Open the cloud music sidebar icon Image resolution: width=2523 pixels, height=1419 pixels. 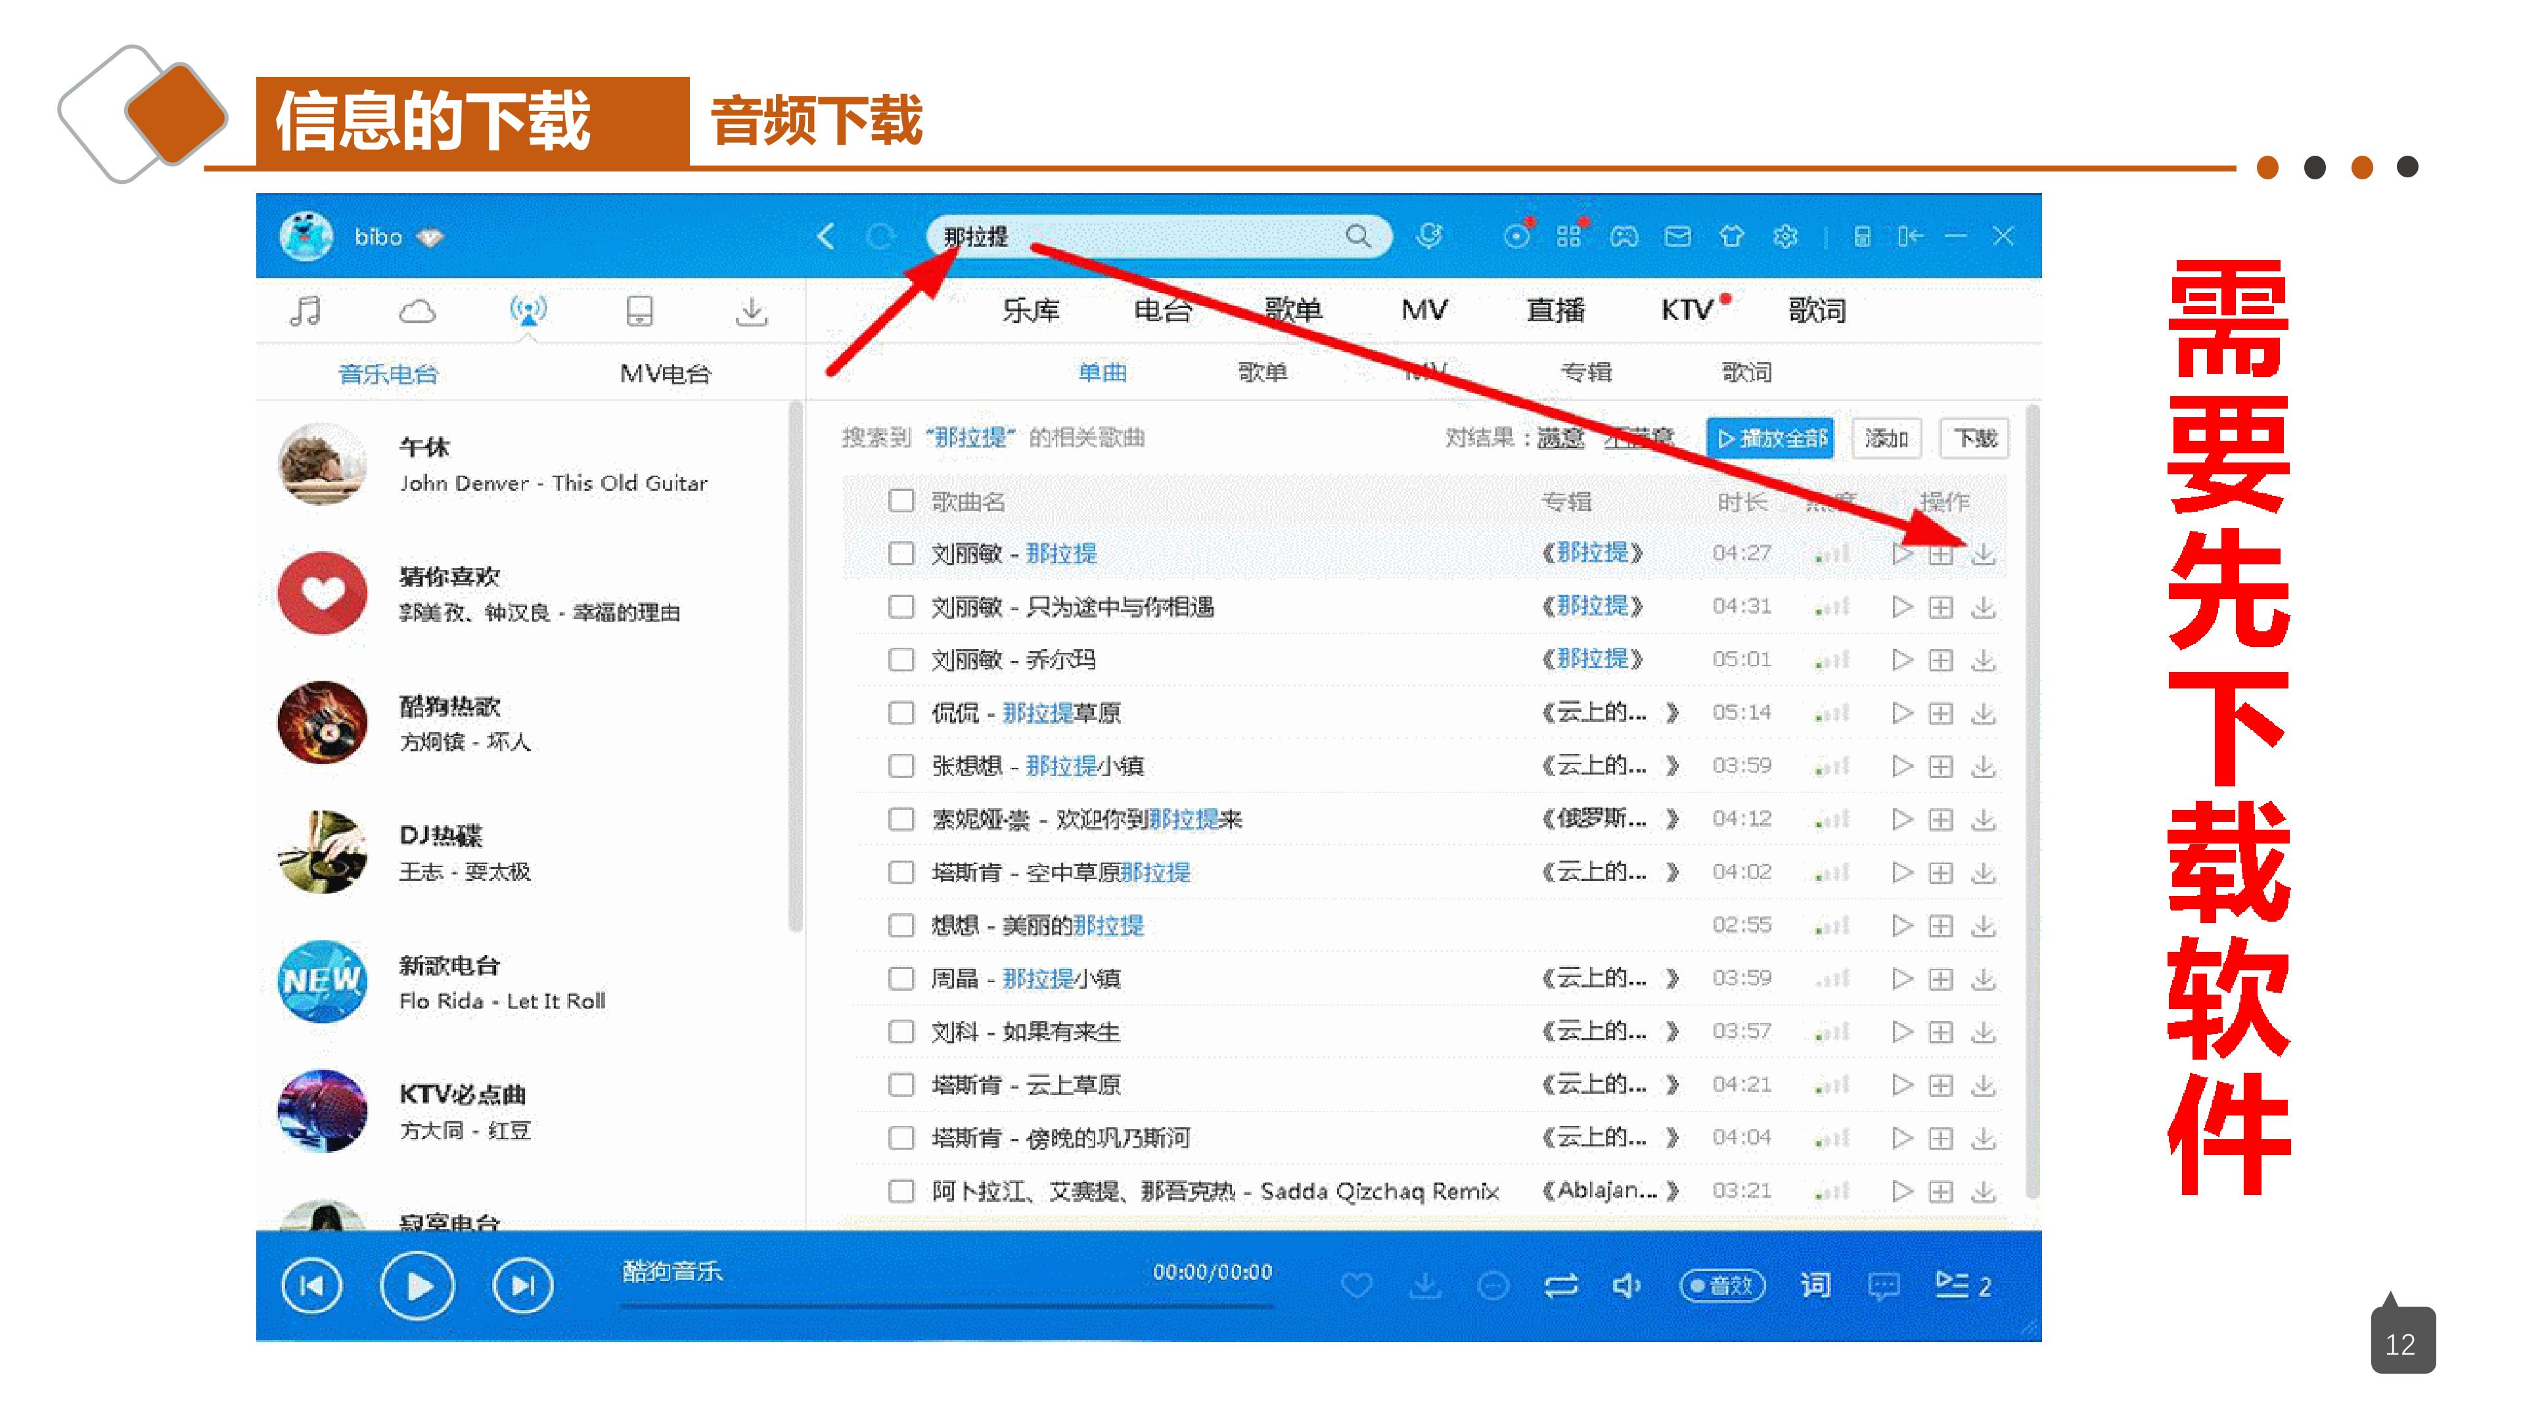[417, 311]
